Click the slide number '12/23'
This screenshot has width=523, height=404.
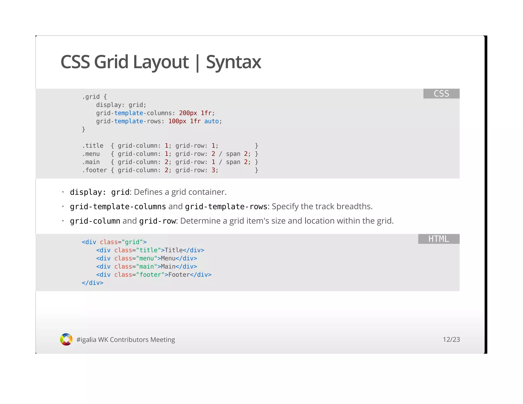pyautogui.click(x=451, y=339)
